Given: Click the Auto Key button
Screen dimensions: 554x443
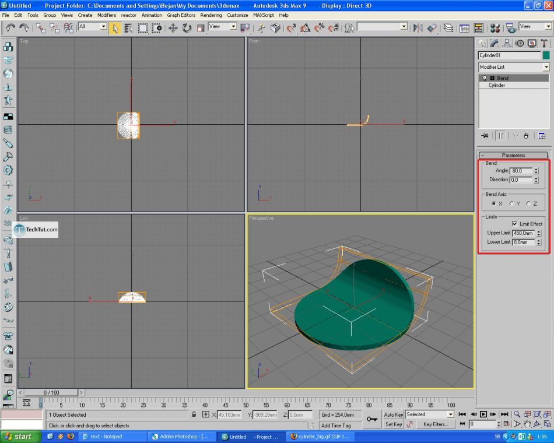Looking at the screenshot, I should point(393,414).
